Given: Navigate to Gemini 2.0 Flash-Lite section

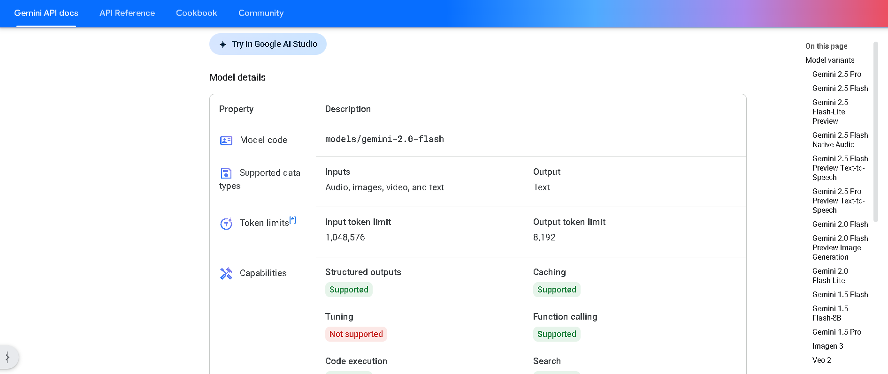Looking at the screenshot, I should (830, 276).
